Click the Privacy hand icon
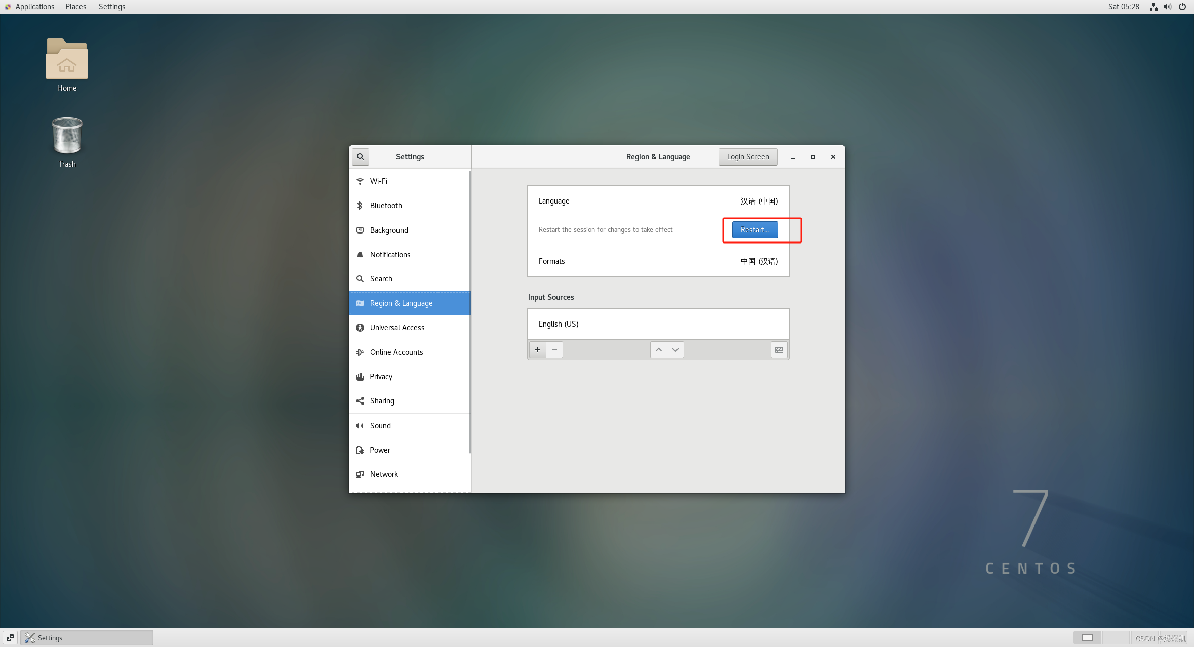This screenshot has width=1194, height=647. 360,377
